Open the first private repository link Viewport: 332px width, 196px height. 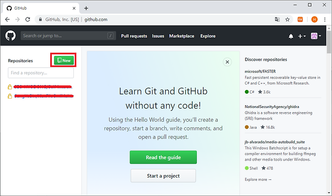[x=43, y=87]
